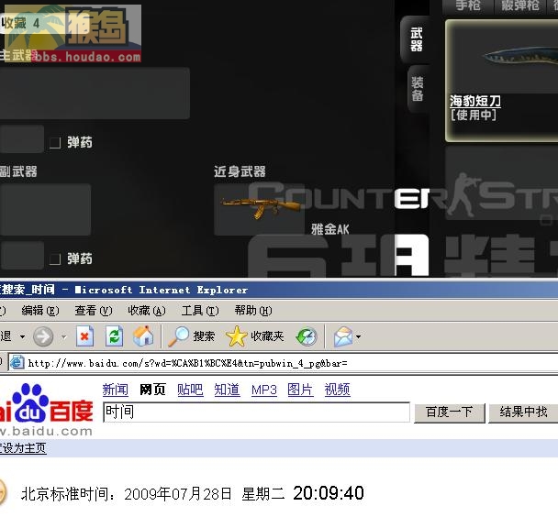This screenshot has height=517, width=558.
Task: Open the History clock icon
Action: tap(306, 336)
